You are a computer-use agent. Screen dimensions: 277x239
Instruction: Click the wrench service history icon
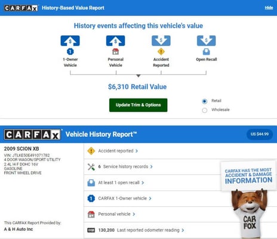coord(91,167)
